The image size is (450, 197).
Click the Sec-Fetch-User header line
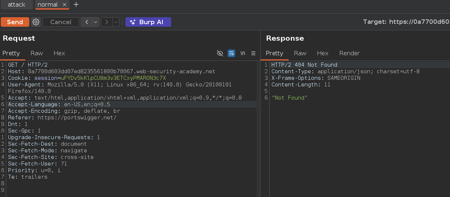click(38, 164)
